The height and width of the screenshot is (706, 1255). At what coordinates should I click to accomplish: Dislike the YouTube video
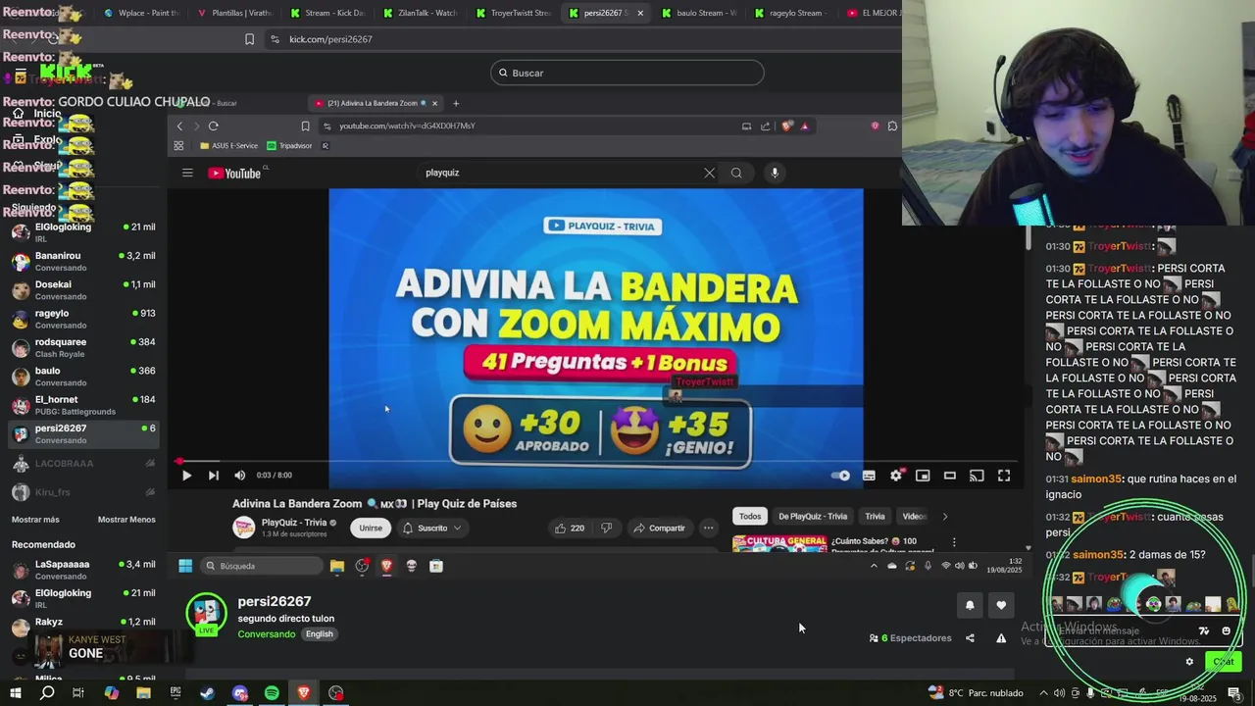[x=606, y=528]
